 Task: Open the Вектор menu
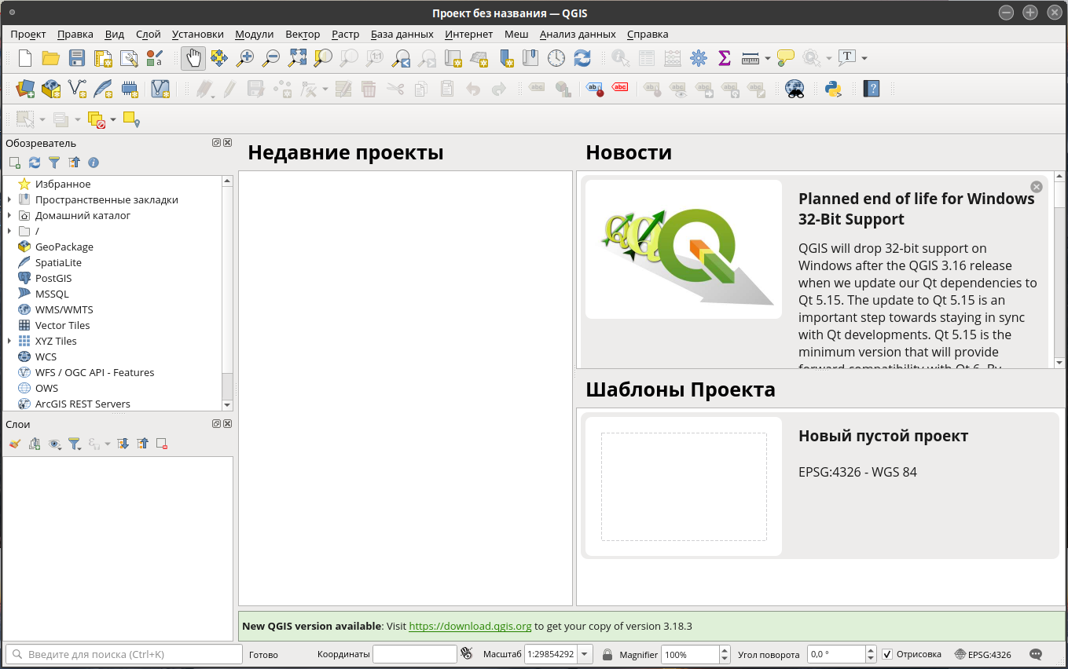[x=303, y=34]
